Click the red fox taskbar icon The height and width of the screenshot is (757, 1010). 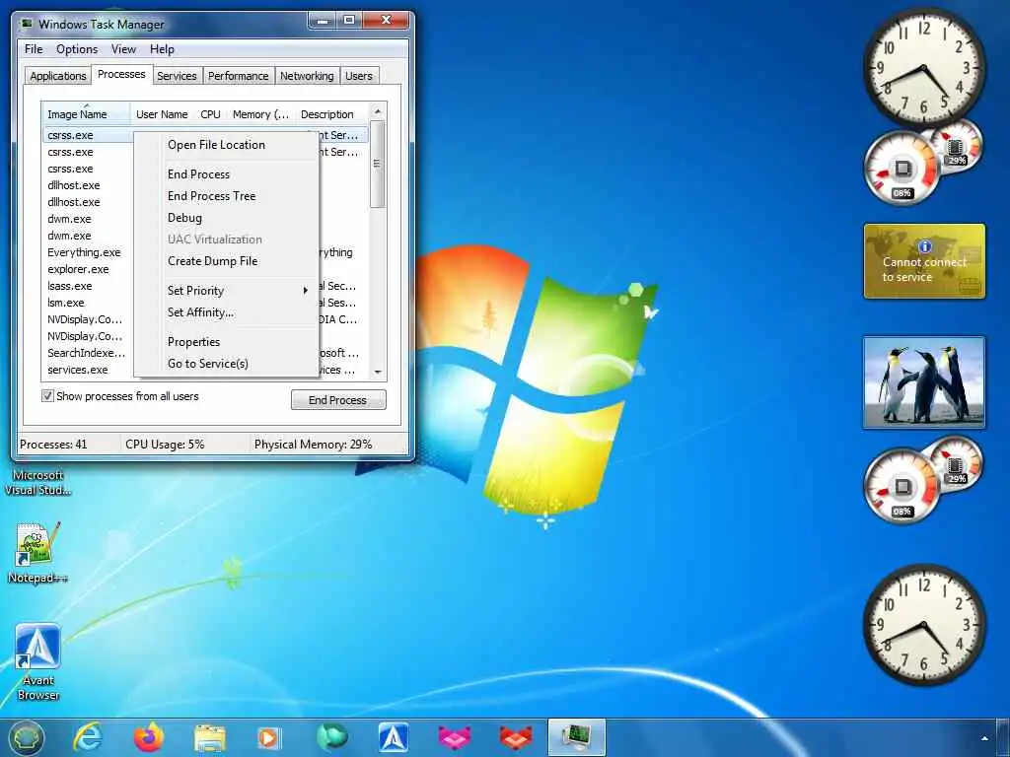[515, 737]
